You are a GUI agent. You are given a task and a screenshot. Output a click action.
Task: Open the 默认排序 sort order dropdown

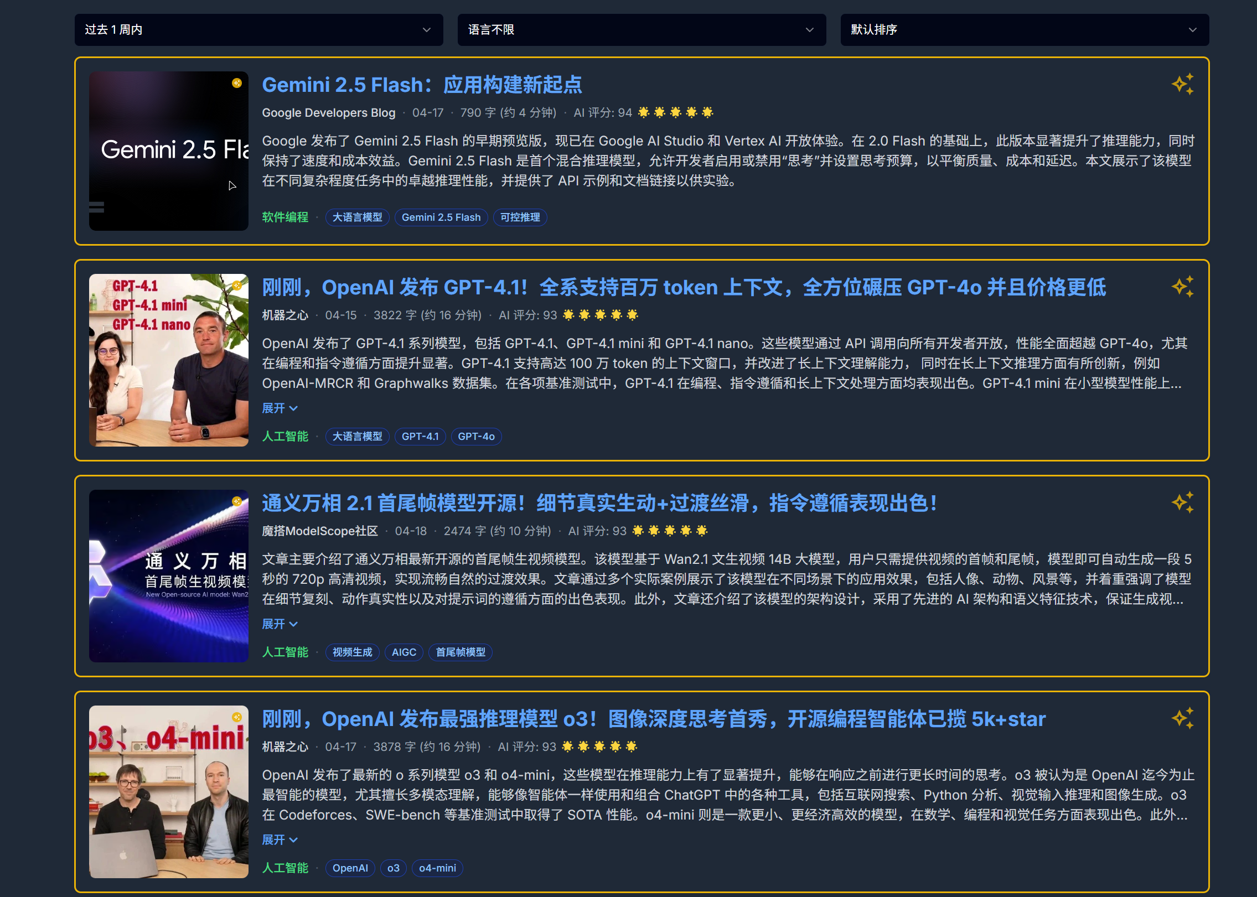[x=1025, y=30]
